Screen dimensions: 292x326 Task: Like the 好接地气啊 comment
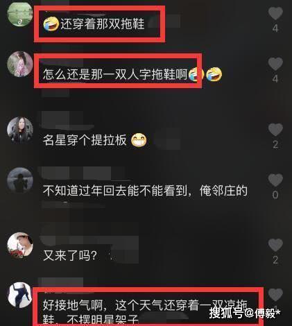coord(275,295)
